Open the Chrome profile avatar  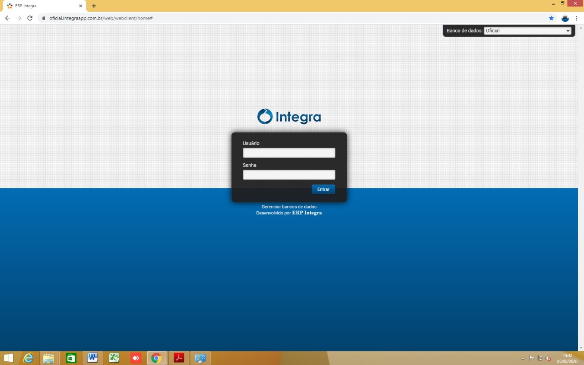pos(565,18)
